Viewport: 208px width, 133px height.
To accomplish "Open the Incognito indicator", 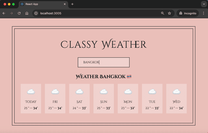I will 188,13.
